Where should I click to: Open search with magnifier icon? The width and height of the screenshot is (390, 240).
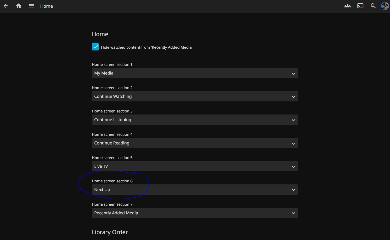pyautogui.click(x=373, y=6)
